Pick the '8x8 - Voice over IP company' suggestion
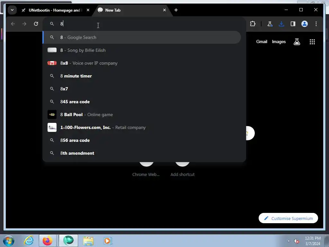This screenshot has width=329, height=247. 142,63
